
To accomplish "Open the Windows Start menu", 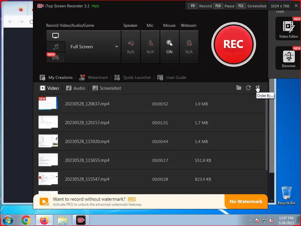I will point(8,220).
